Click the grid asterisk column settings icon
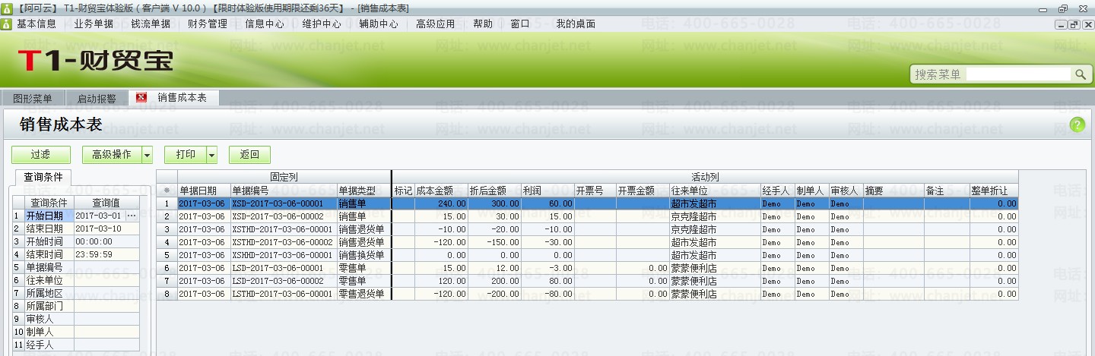Screen dimensions: 1095x356 click(x=167, y=191)
